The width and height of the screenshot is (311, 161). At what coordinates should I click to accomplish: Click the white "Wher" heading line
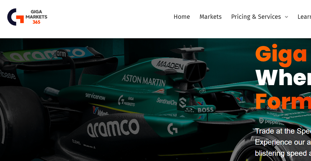point(283,77)
